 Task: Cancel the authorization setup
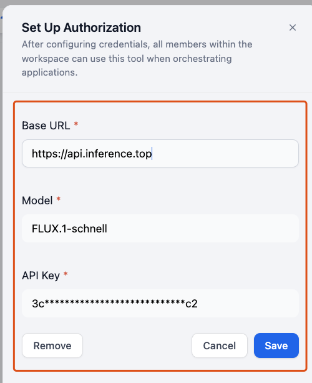tap(219, 346)
